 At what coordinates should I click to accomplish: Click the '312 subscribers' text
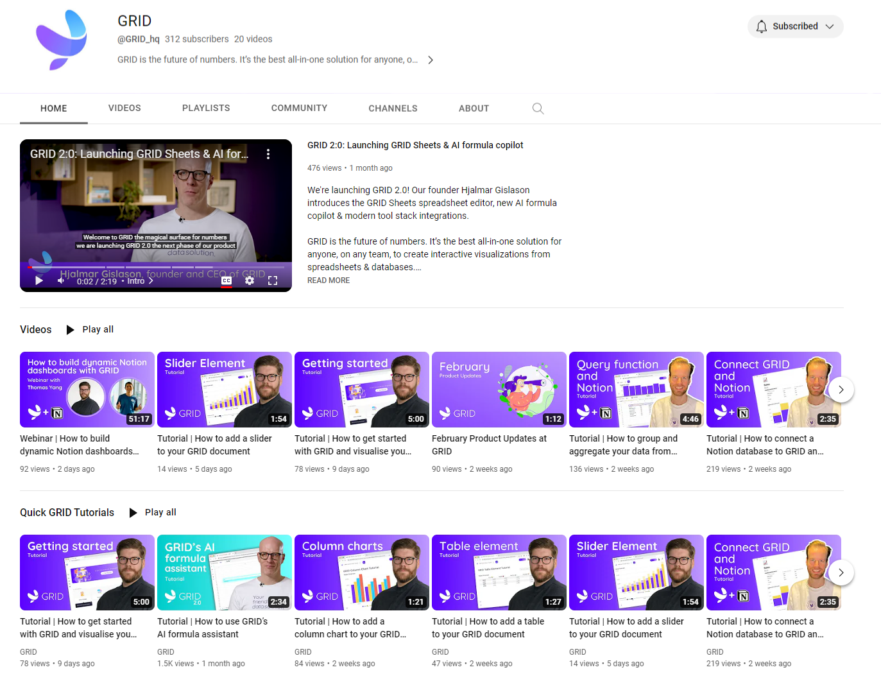[x=197, y=39]
